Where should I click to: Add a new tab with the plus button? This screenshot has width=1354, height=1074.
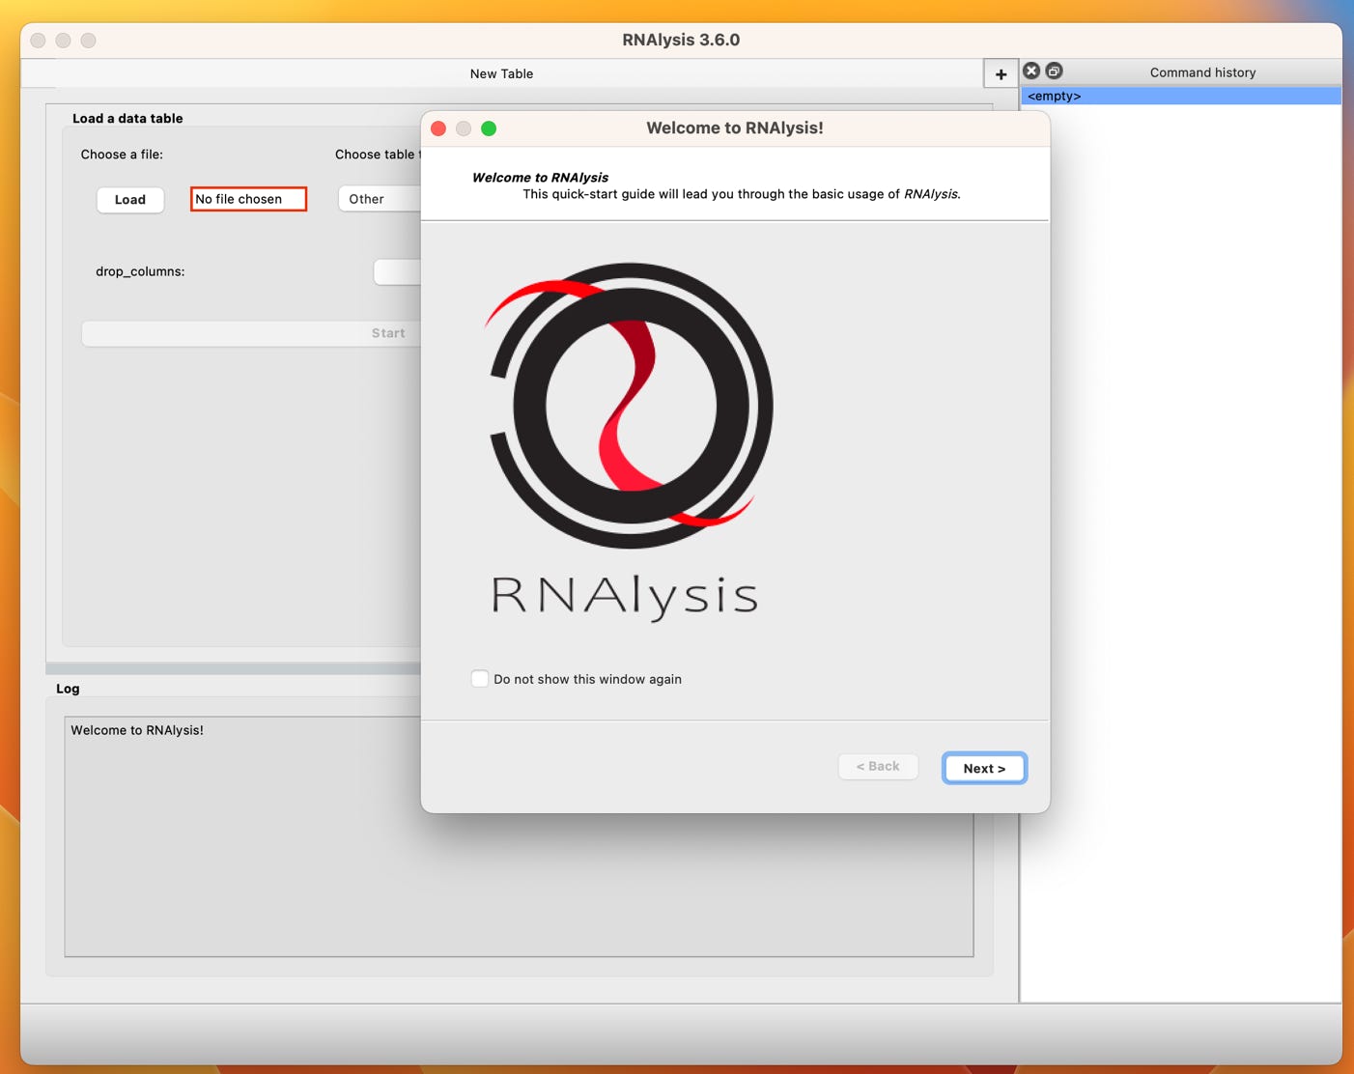tap(1001, 74)
